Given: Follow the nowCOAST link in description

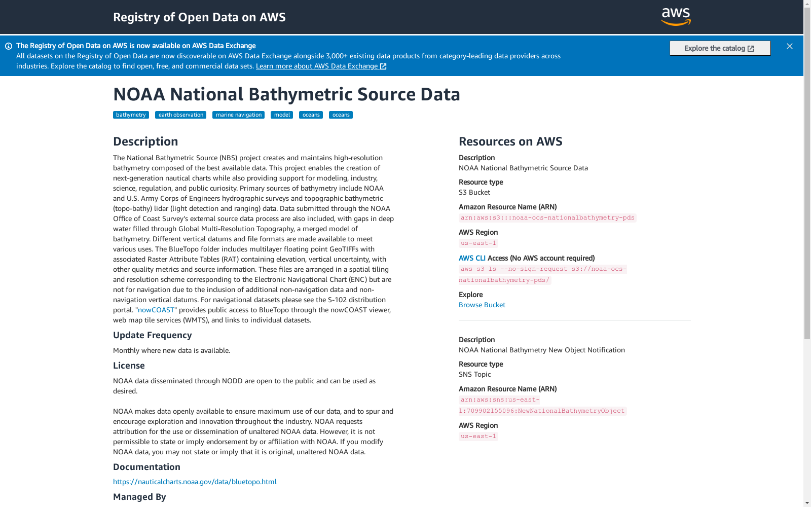Looking at the screenshot, I should (x=156, y=310).
